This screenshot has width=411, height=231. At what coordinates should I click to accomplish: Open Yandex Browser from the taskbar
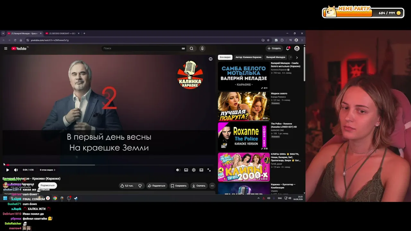coord(48,198)
